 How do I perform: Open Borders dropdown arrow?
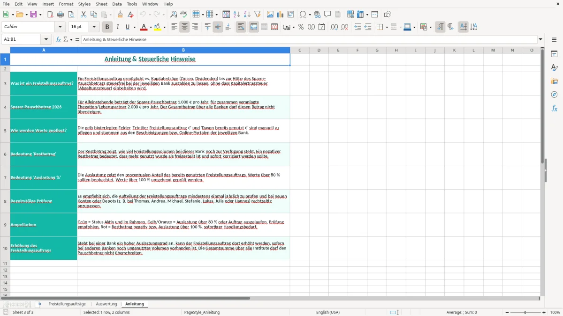click(386, 27)
